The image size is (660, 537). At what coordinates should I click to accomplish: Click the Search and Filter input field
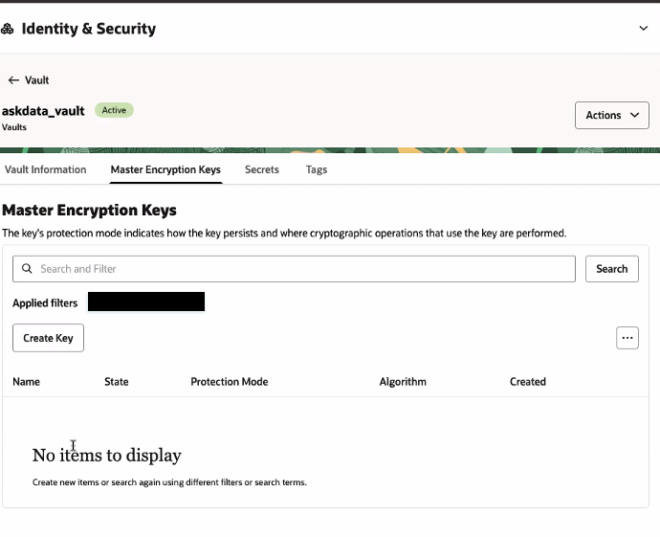click(x=294, y=269)
